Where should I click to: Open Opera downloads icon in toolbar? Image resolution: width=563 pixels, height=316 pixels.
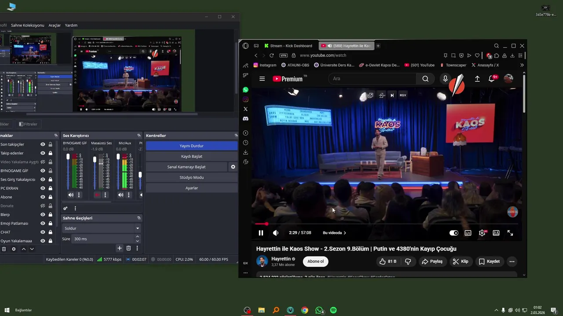512,55
